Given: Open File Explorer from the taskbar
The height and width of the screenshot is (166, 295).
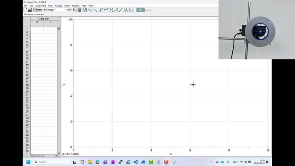Looking at the screenshot, I should (x=90, y=162).
